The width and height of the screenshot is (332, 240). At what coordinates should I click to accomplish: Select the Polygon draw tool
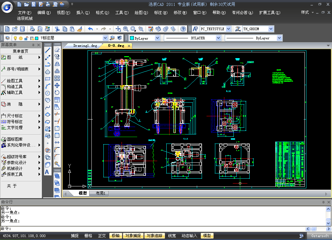coord(48,71)
